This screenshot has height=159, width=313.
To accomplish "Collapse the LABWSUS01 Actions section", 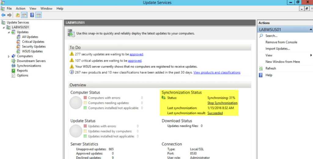I will coord(311,30).
